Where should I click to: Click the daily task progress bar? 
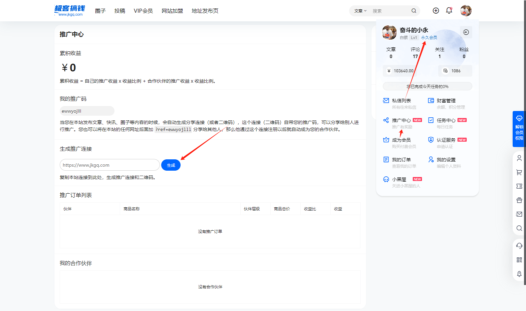[428, 86]
